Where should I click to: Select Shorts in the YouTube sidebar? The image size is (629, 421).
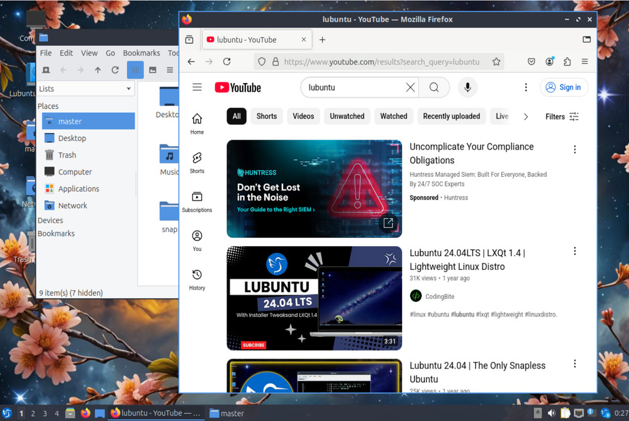[x=197, y=161]
